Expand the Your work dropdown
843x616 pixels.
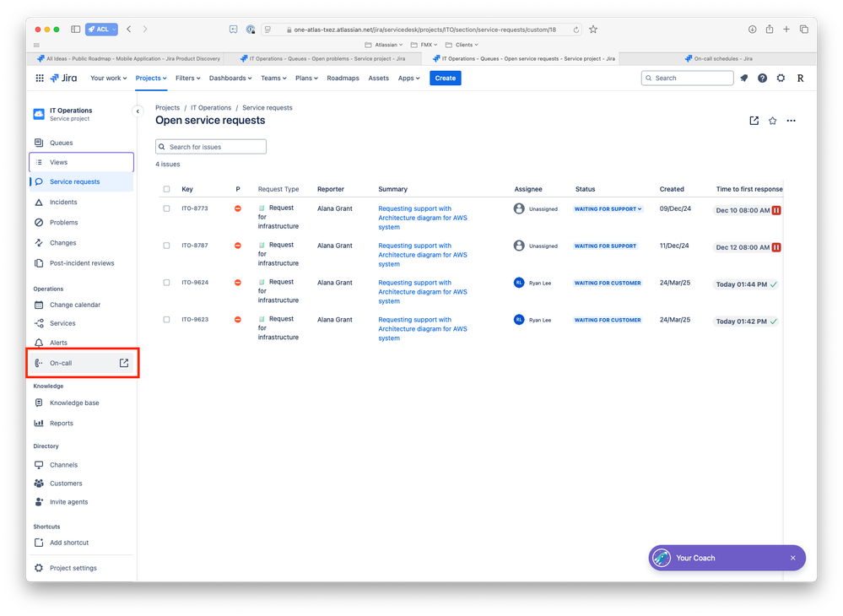(x=109, y=78)
